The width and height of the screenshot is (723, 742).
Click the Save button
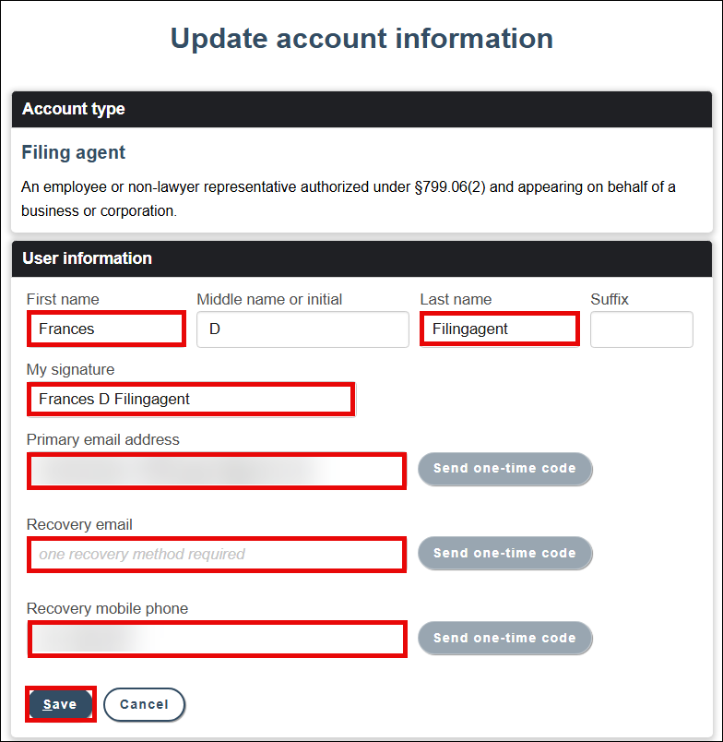coord(59,703)
